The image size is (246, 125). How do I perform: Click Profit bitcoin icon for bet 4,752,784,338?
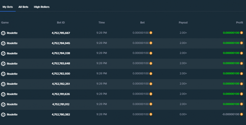coord(242,53)
